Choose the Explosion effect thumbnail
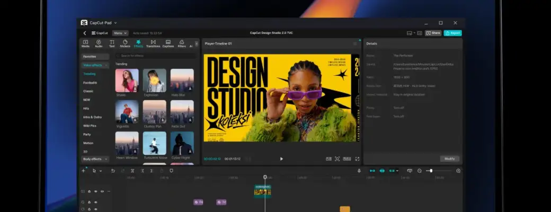 click(x=154, y=80)
